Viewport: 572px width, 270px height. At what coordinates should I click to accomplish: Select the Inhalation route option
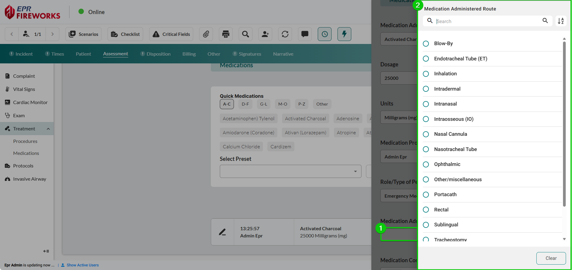(x=426, y=74)
